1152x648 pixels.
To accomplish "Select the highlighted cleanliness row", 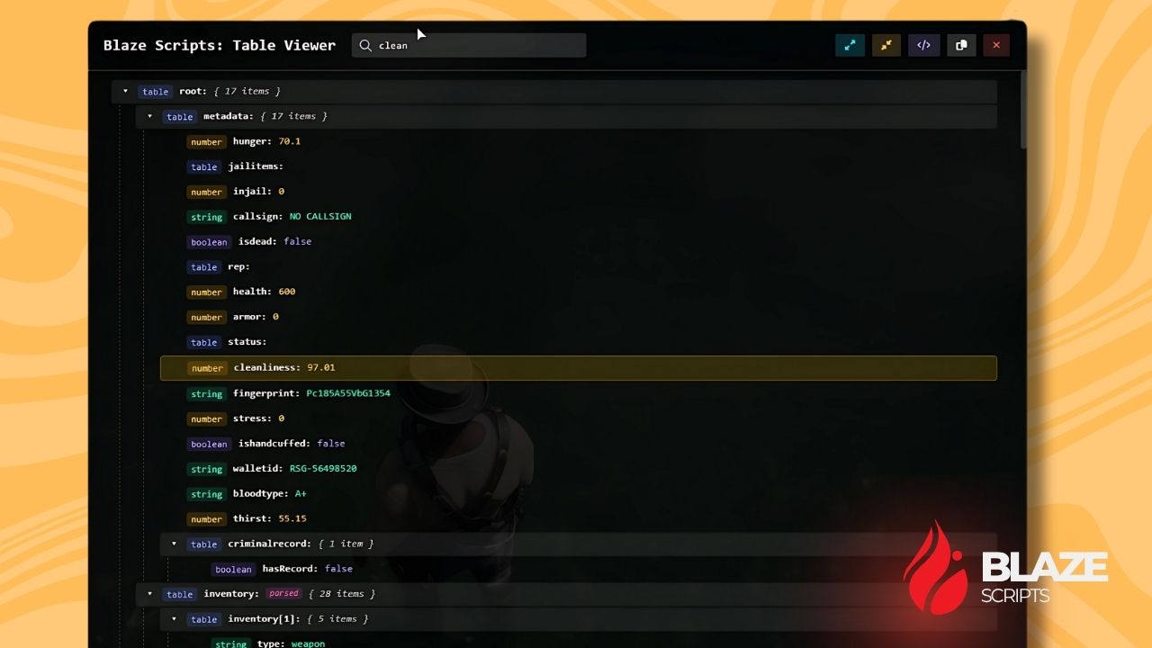I will point(579,367).
